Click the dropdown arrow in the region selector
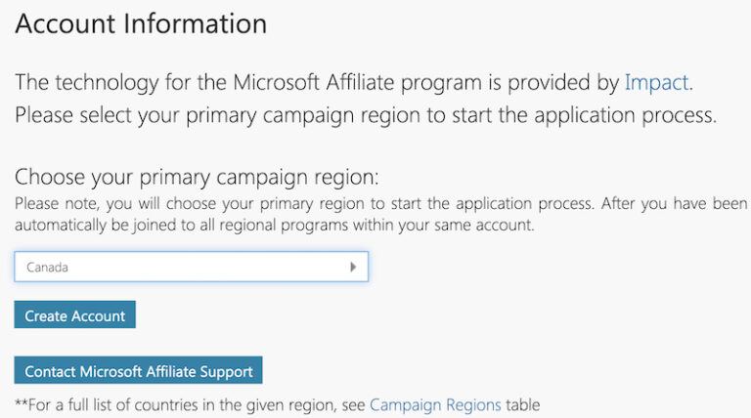Screen dimensions: 751x418 pos(353,267)
